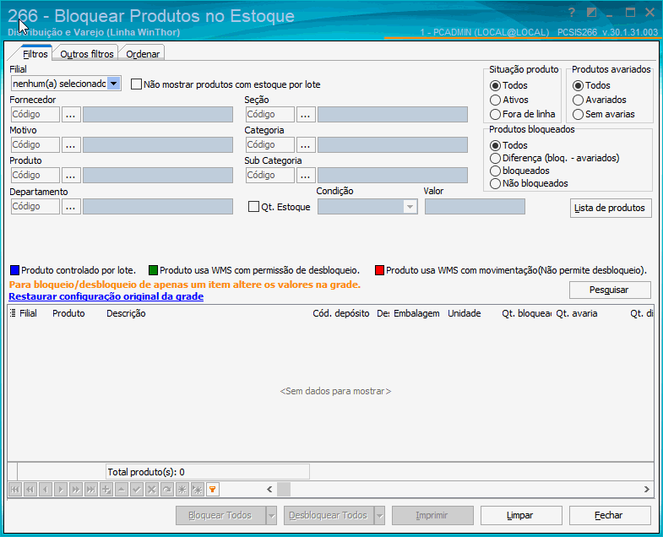Click the go-to bookmark asterisk icon
The width and height of the screenshot is (663, 537).
[198, 490]
